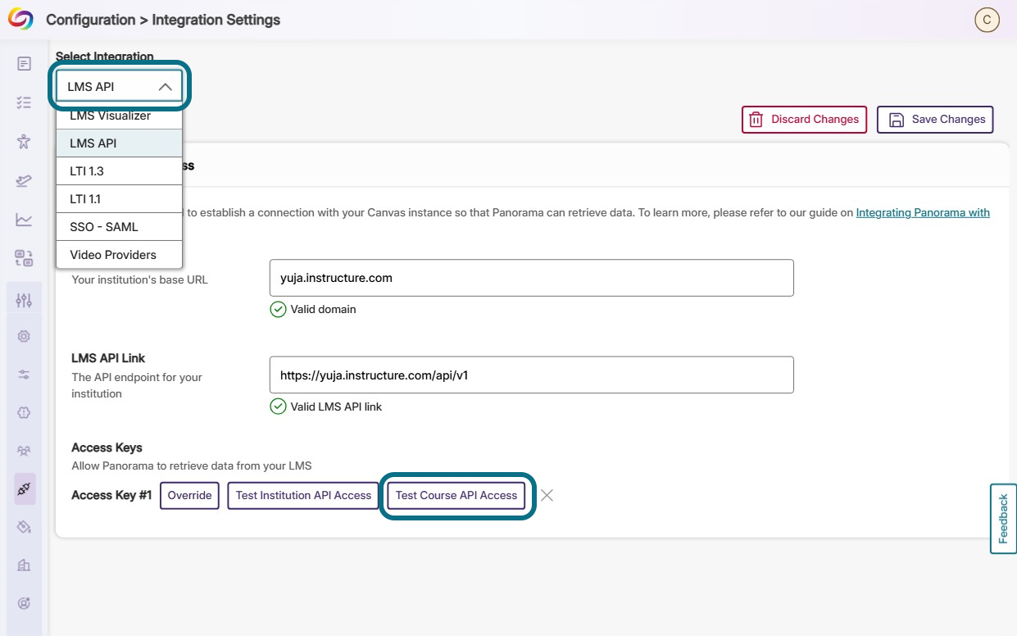Open the line chart analytics sidebar icon
The width and height of the screenshot is (1017, 636).
24,220
